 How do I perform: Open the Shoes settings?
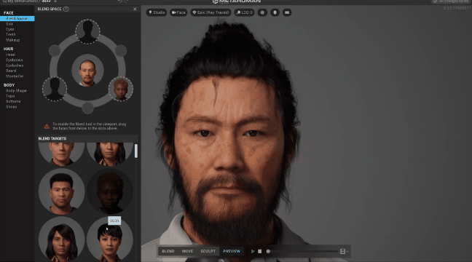click(11, 107)
